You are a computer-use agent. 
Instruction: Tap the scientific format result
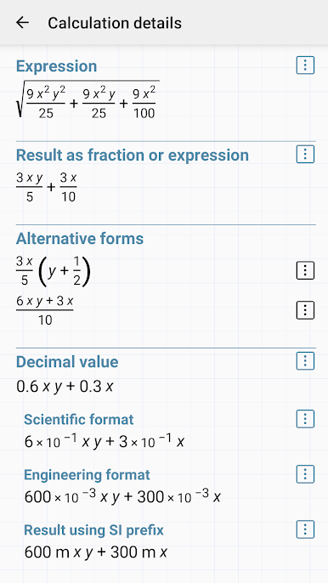pyautogui.click(x=105, y=441)
